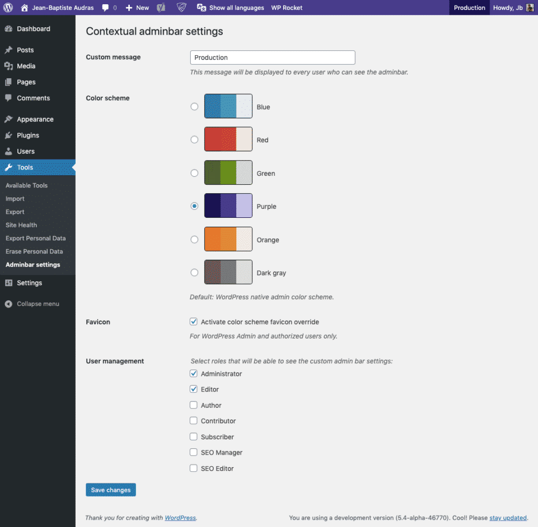Click the user avatar beside Howdy, Jb

530,7
